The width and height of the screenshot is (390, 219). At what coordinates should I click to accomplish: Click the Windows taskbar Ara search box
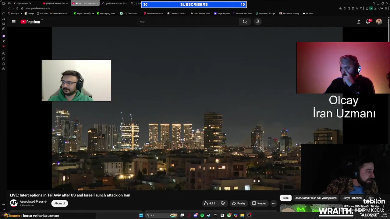coord(161,215)
